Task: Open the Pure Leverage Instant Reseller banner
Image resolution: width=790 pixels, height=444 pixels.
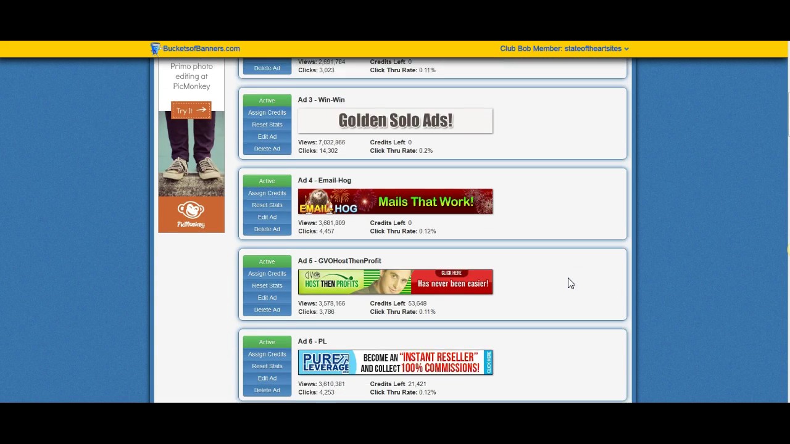Action: click(395, 363)
